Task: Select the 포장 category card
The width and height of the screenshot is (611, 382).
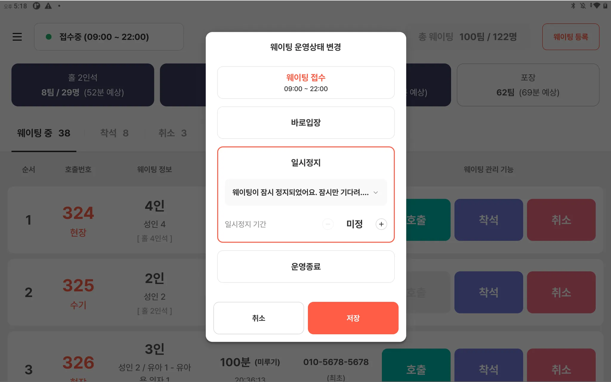Action: [528, 85]
